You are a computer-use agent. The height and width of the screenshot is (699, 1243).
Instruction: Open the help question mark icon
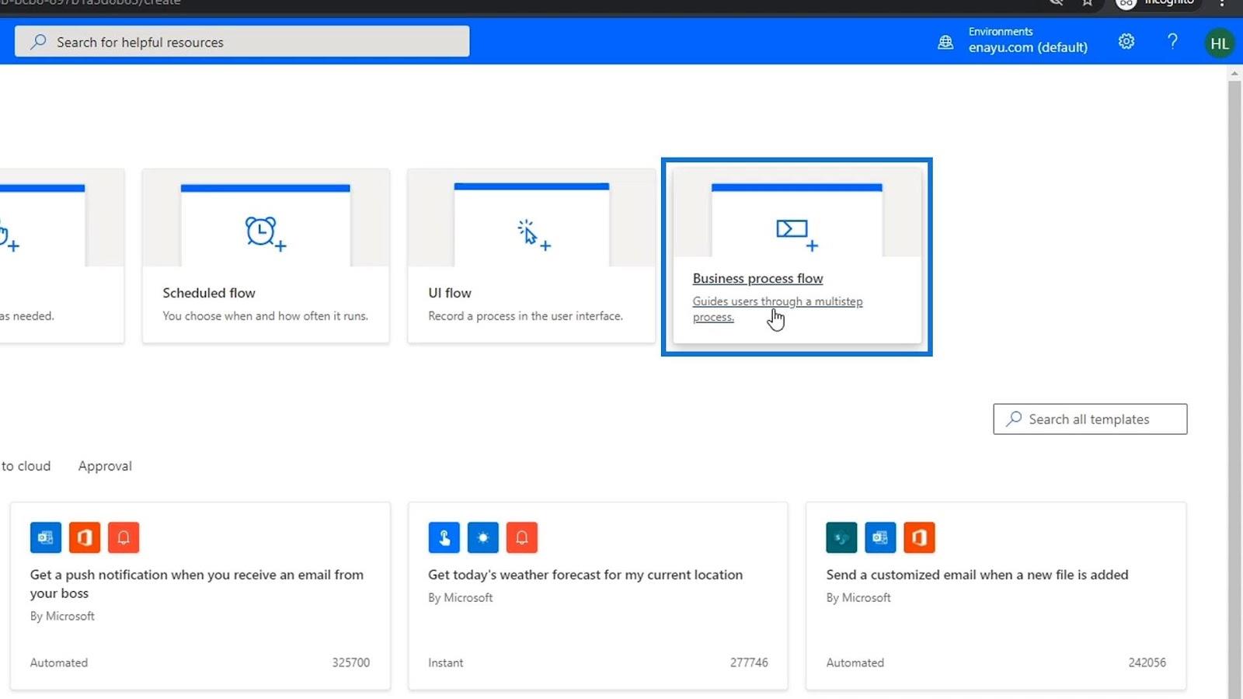(x=1172, y=42)
